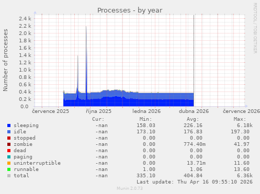Click the runnable legend color swatch

[9, 169]
